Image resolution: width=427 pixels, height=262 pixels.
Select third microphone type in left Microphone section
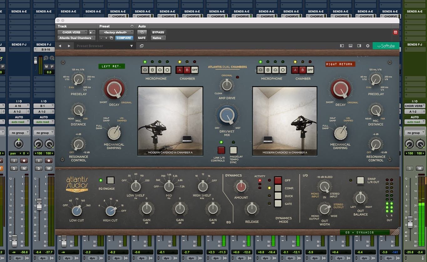[160, 70]
